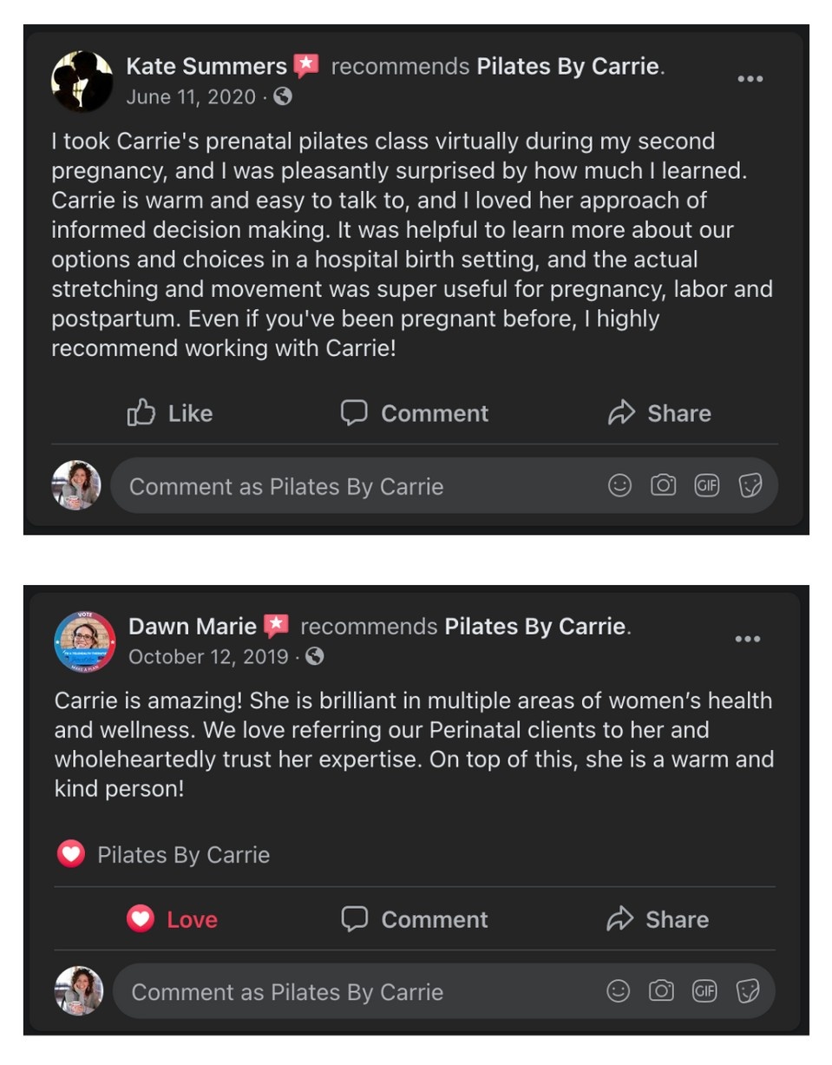The height and width of the screenshot is (1065, 832).
Task: Comment on Kate Summers' recommendation
Action: pos(415,413)
